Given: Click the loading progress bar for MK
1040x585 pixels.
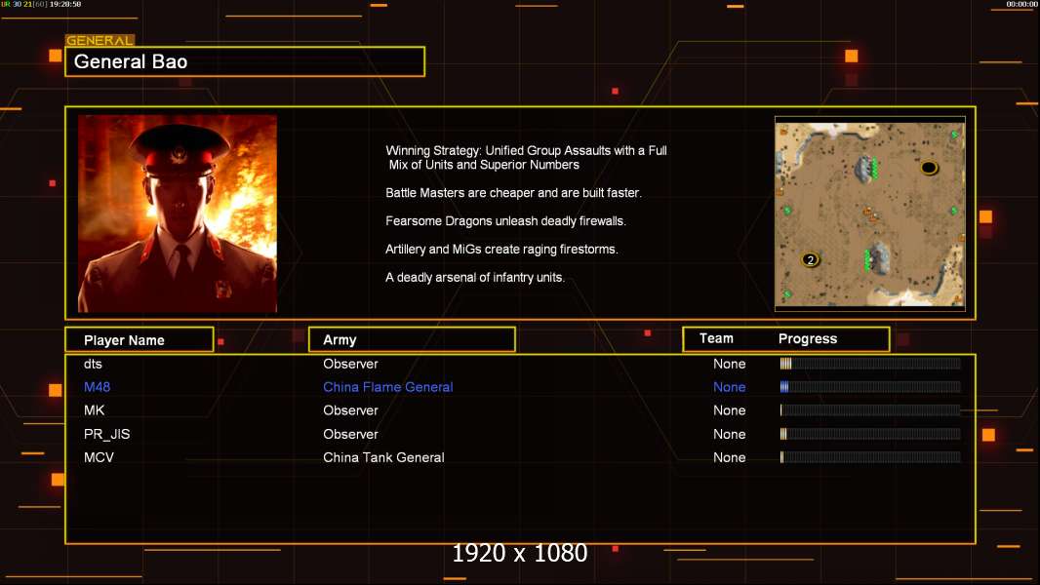Looking at the screenshot, I should click(x=870, y=410).
